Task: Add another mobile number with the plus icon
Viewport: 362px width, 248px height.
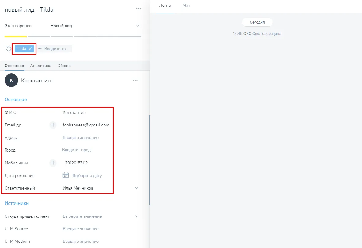Action: coord(53,163)
